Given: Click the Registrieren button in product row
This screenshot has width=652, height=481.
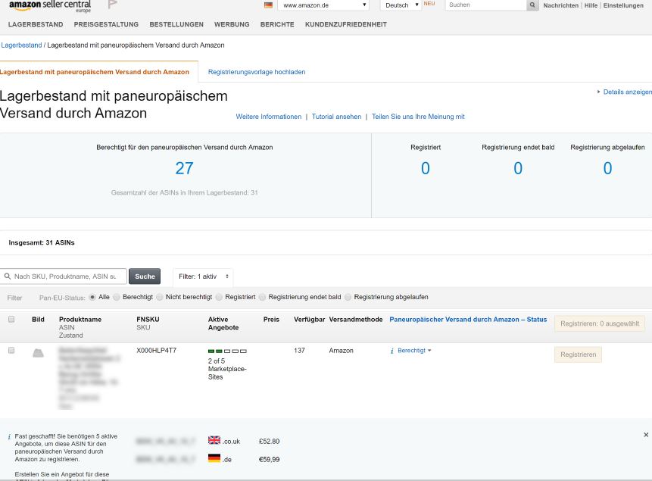Looking at the screenshot, I should point(578,355).
